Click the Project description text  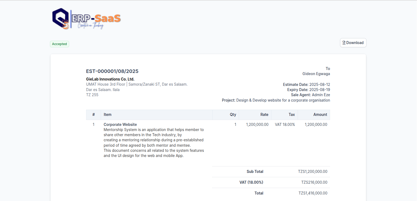click(x=283, y=100)
